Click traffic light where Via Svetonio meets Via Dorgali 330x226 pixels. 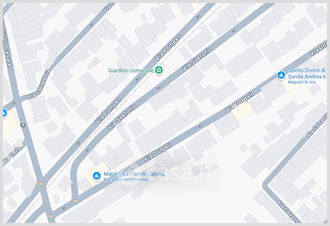(75, 201)
